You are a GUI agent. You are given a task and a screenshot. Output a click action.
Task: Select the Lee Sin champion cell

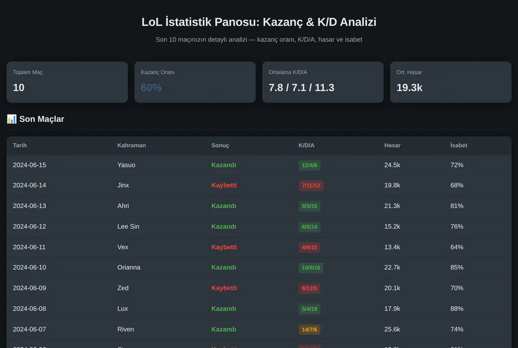pyautogui.click(x=128, y=227)
